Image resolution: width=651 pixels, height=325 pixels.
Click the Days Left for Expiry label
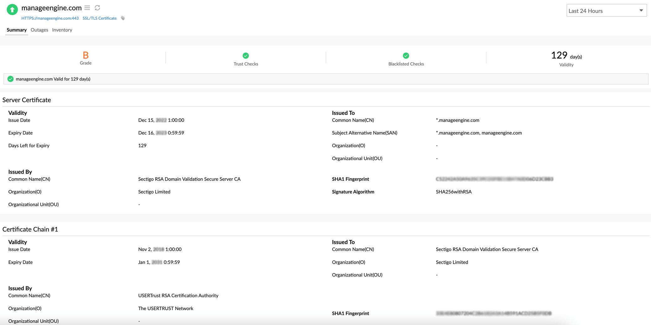(x=29, y=145)
